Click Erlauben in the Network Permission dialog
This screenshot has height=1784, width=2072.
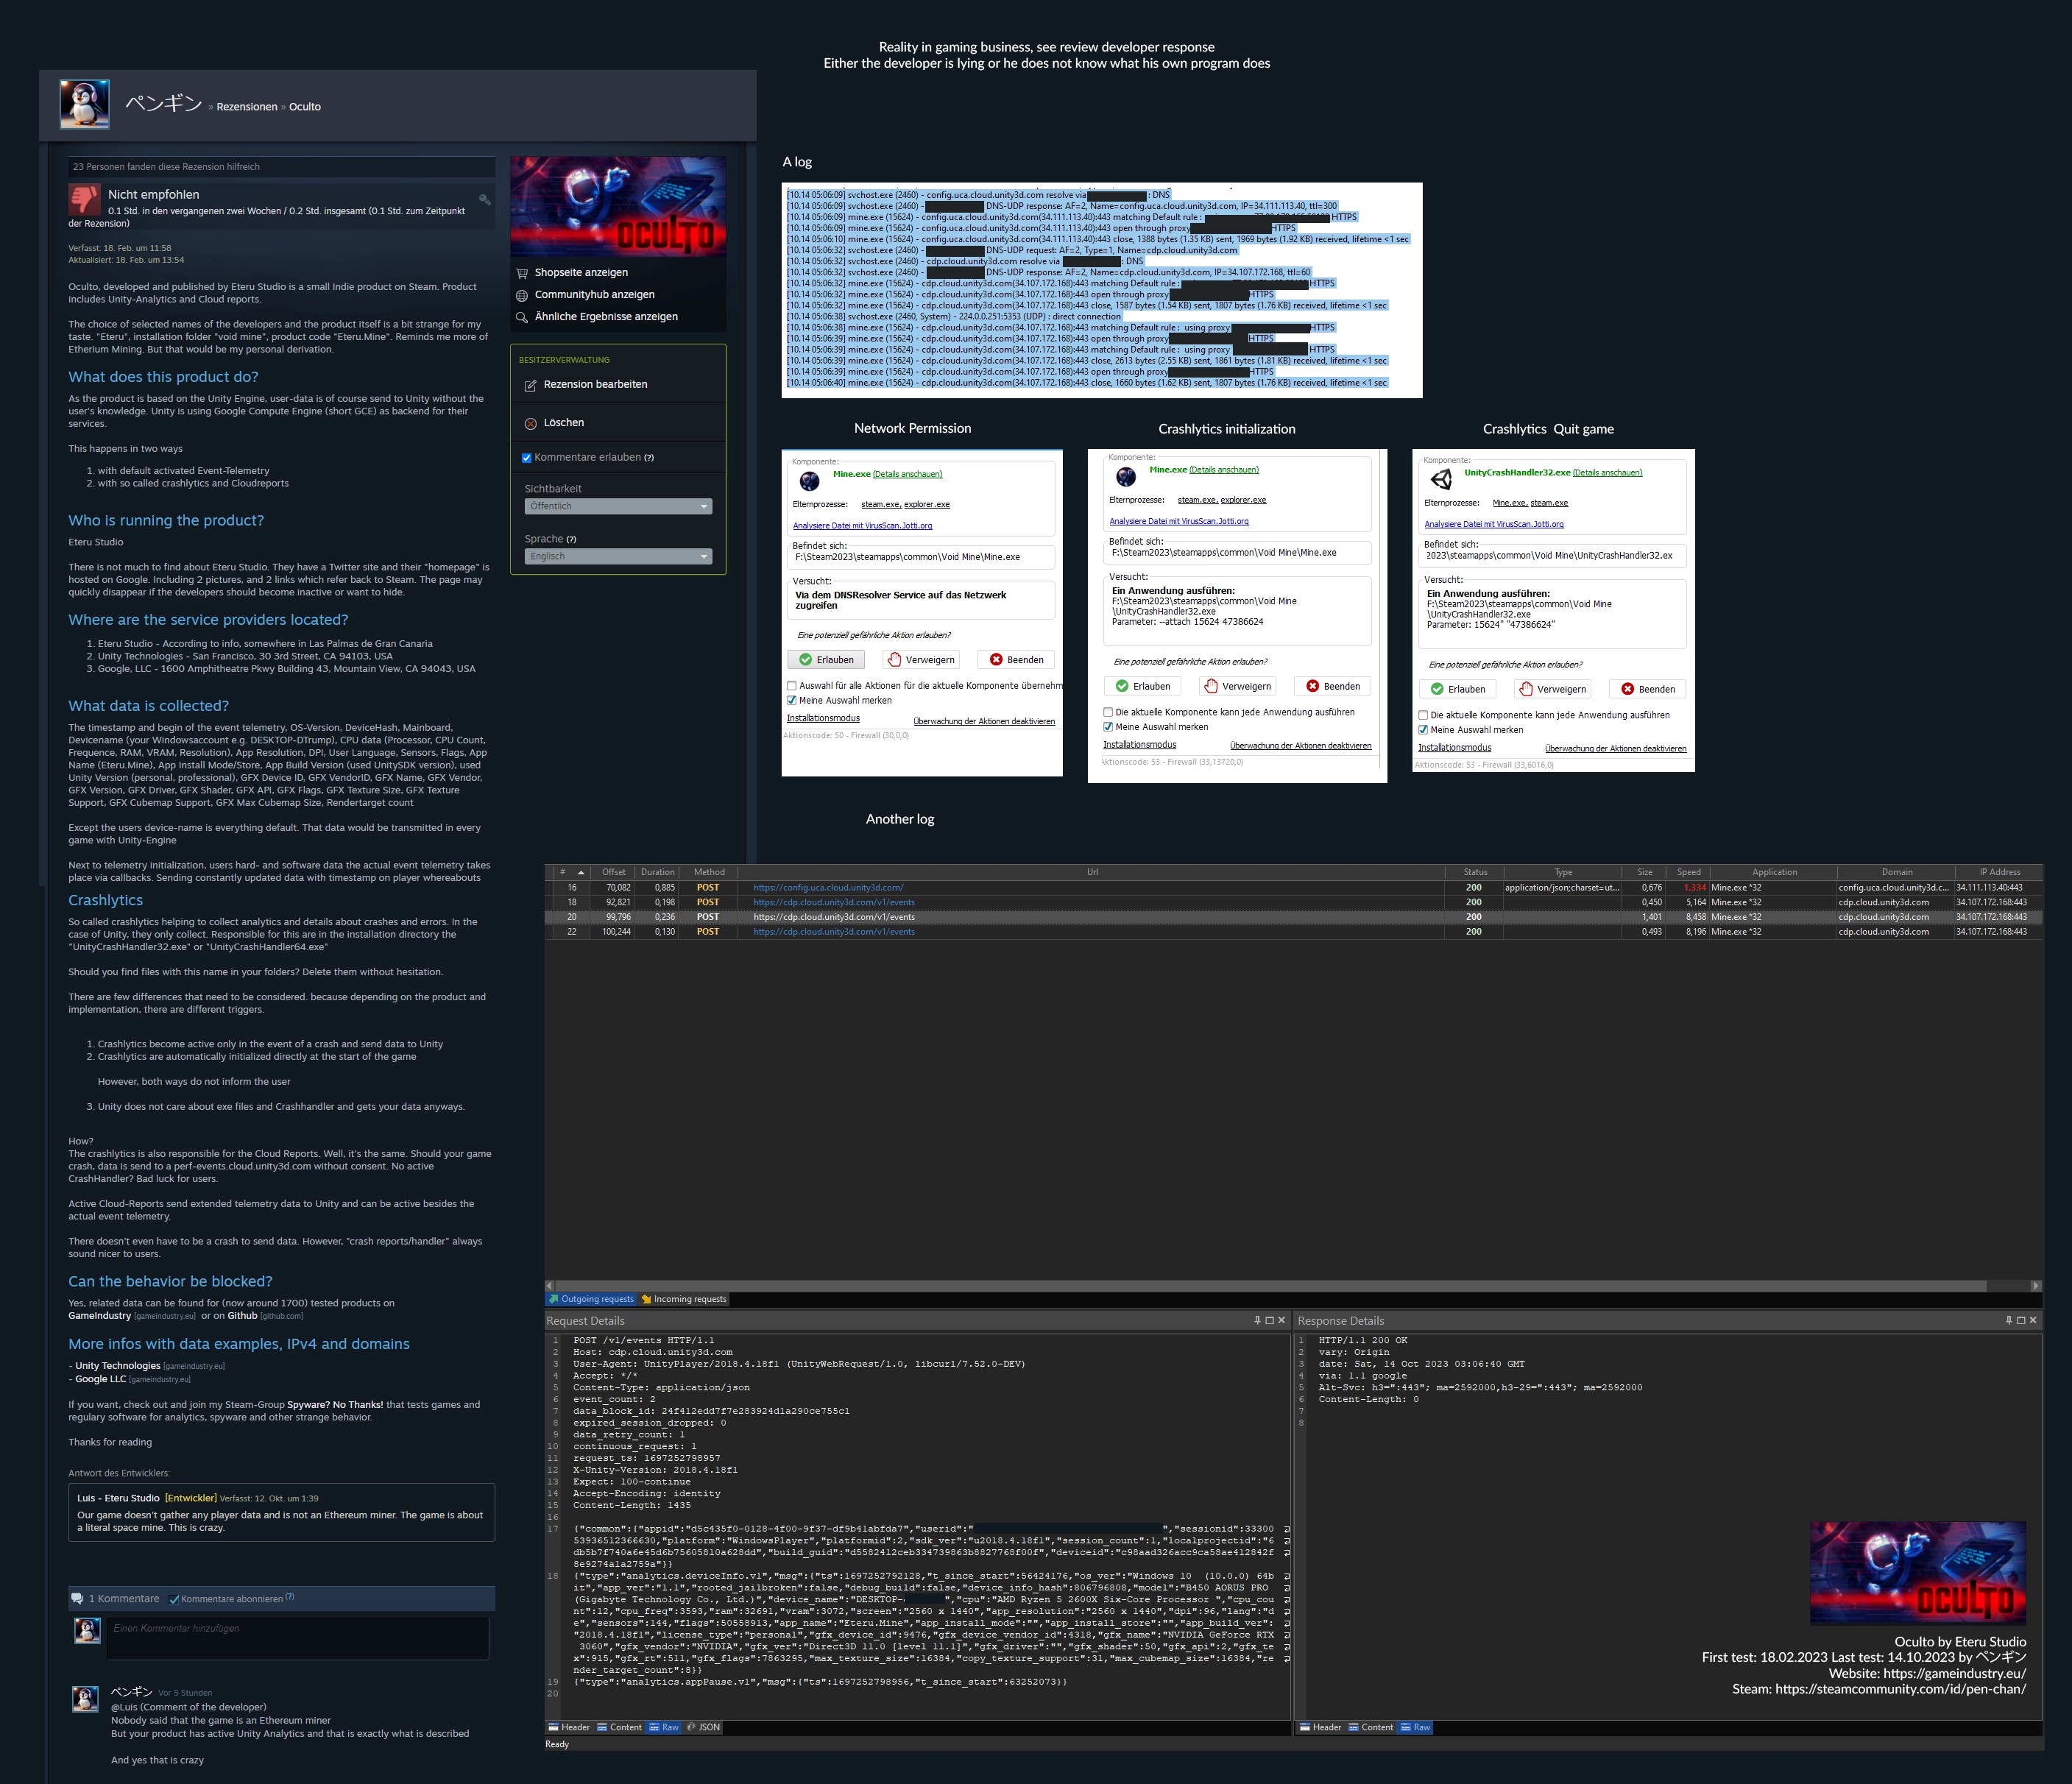827,660
